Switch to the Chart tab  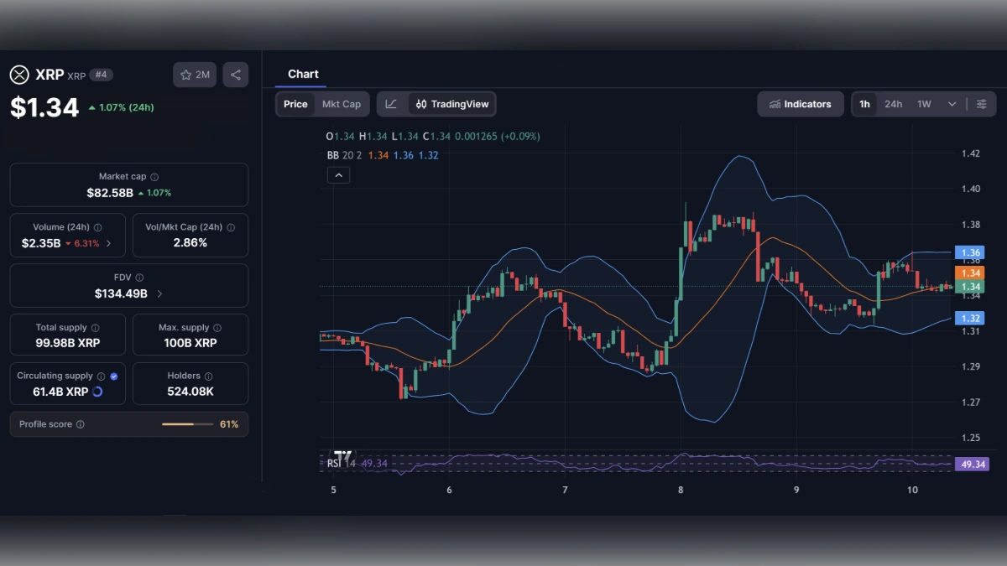pos(303,74)
